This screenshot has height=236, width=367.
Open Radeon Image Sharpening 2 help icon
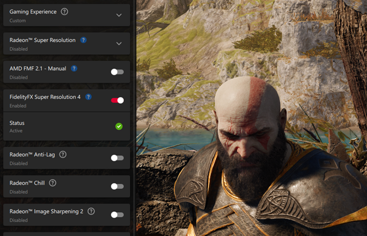point(91,211)
